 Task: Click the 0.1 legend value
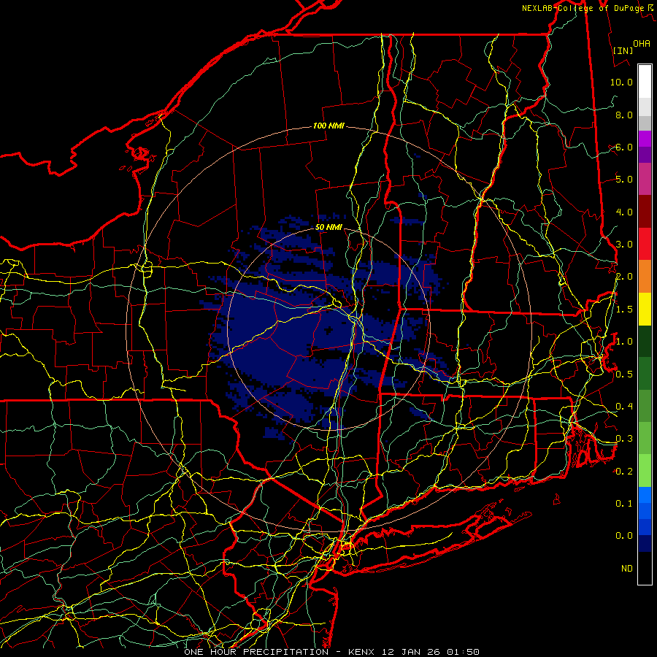tap(623, 504)
